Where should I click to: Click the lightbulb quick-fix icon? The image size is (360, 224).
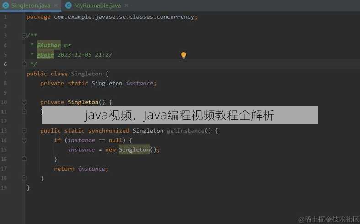point(183,55)
